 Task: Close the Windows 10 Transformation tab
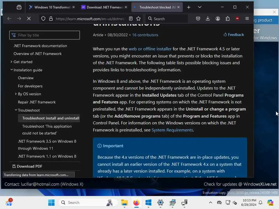[x=74, y=7]
